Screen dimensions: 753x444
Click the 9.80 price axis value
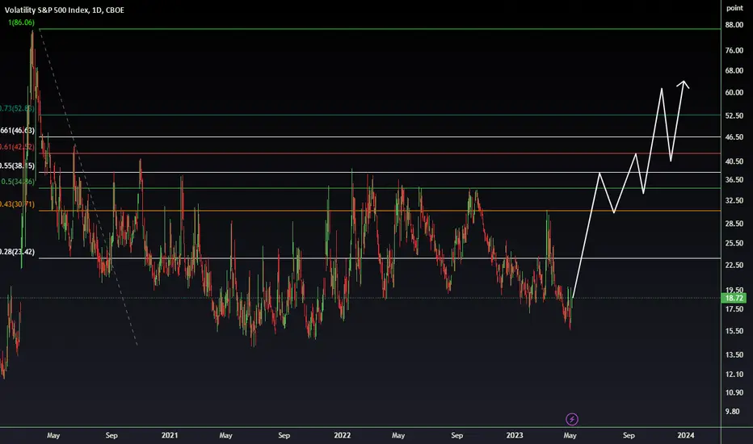[x=732, y=412]
